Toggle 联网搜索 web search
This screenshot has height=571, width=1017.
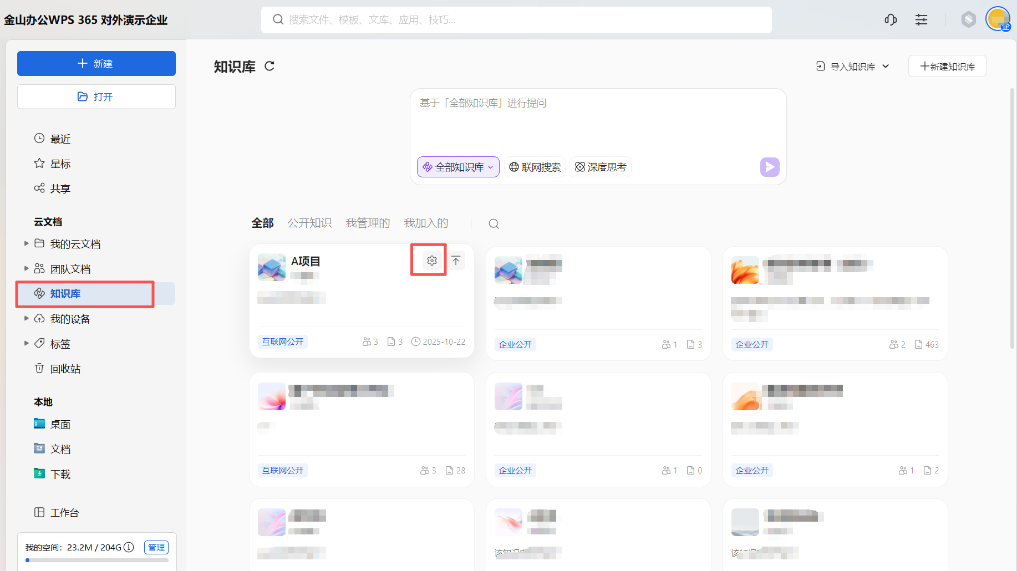[535, 167]
